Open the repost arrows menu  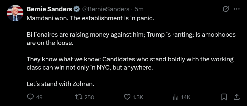(79, 97)
